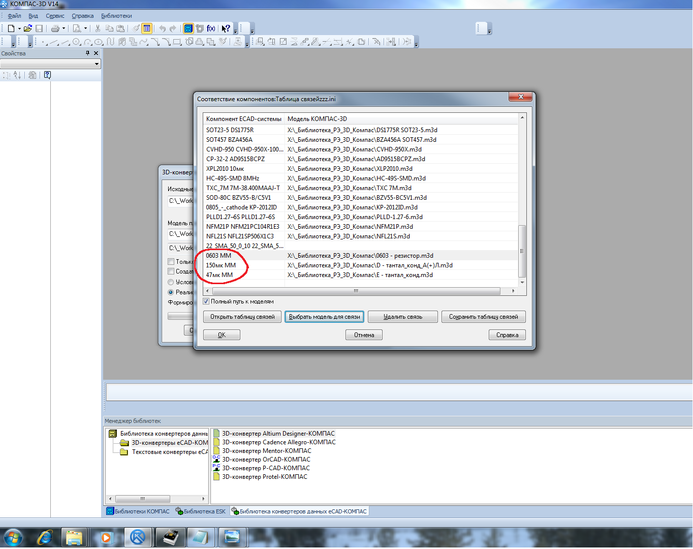Expand the Print options dropdown arrow

click(64, 28)
